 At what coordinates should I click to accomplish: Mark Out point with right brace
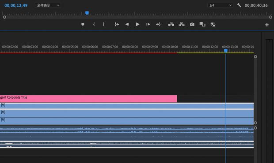point(103,24)
